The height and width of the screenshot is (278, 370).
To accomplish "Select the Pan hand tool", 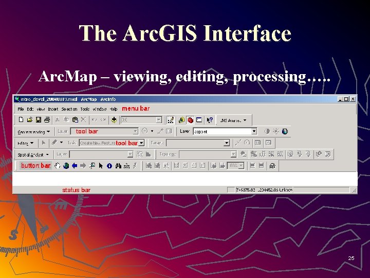I will (x=58, y=166).
